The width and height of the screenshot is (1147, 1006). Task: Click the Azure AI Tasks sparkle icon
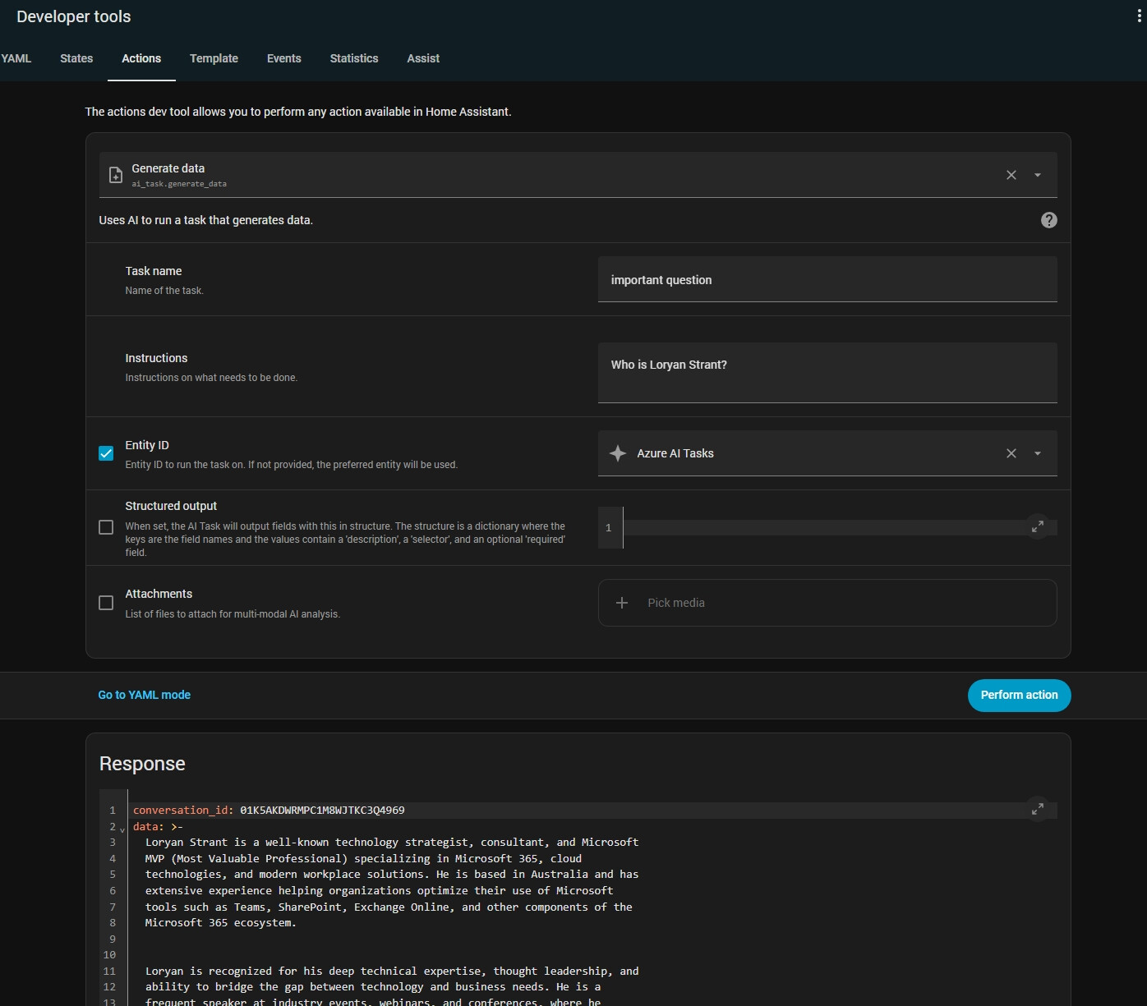point(618,453)
